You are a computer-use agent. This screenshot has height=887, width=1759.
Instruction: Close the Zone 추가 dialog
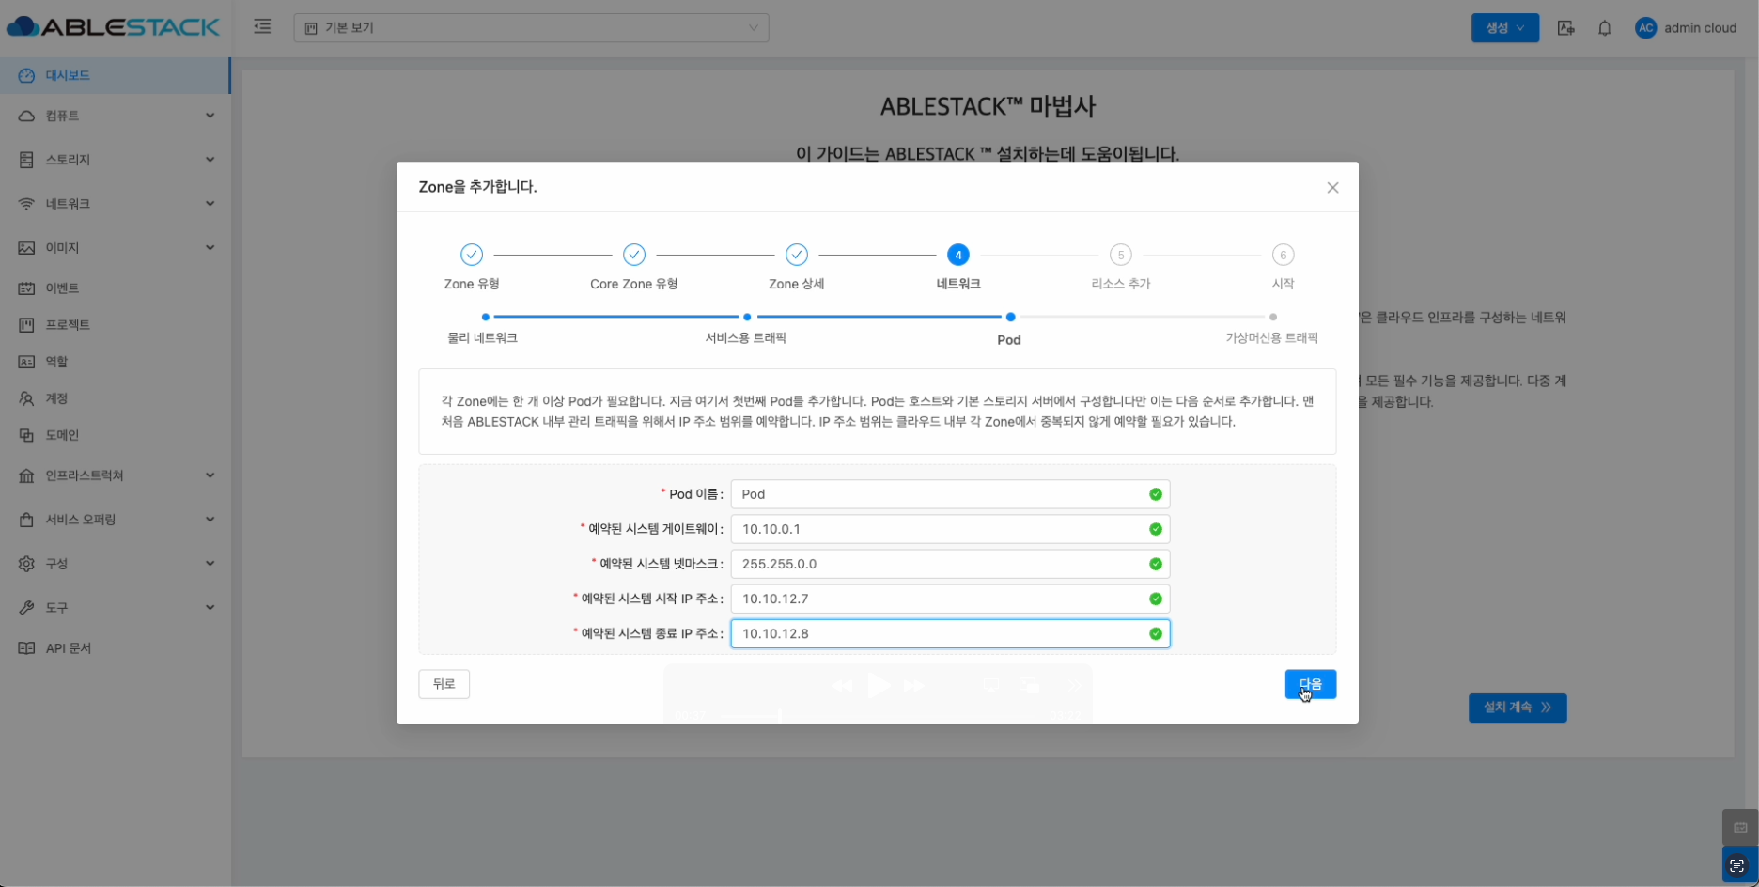[1332, 188]
